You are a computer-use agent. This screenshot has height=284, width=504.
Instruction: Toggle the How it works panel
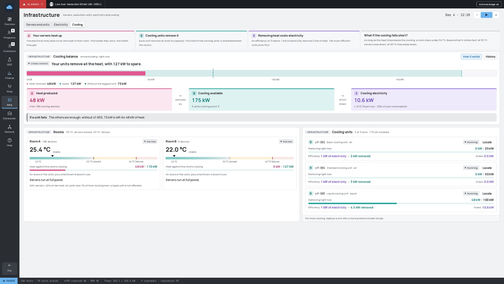pos(471,56)
